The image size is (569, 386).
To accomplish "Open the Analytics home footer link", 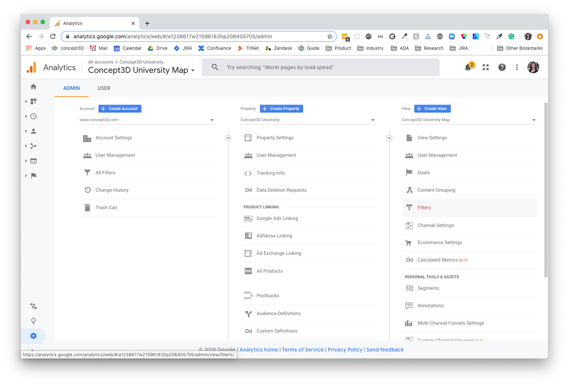I will point(259,350).
